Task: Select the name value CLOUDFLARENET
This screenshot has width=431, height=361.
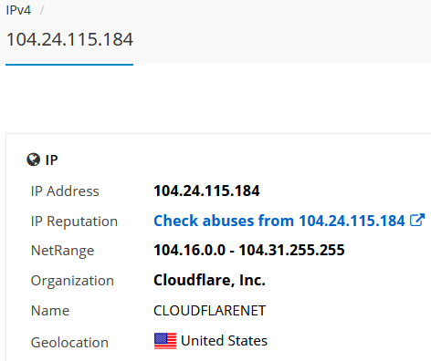Action: click(x=210, y=311)
